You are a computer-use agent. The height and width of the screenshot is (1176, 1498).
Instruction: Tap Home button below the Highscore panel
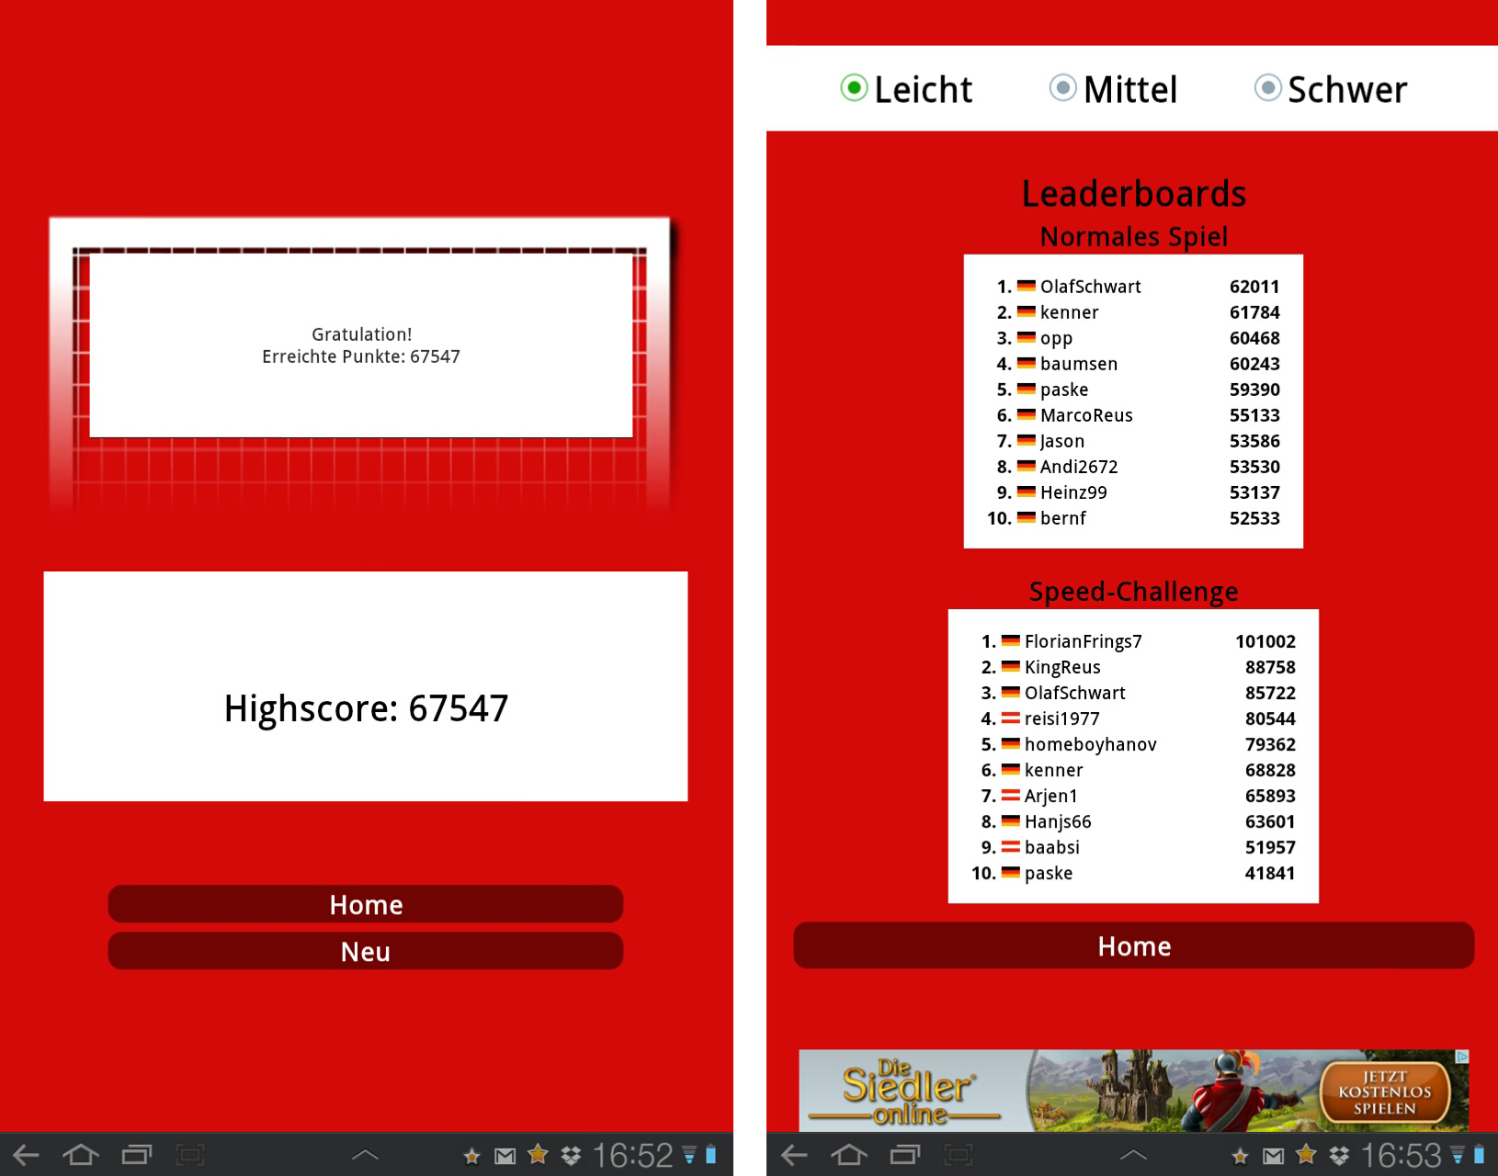pyautogui.click(x=366, y=905)
